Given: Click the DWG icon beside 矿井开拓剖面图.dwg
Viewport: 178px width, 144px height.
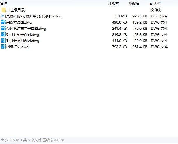Looking at the screenshot, I should pos(3,41).
